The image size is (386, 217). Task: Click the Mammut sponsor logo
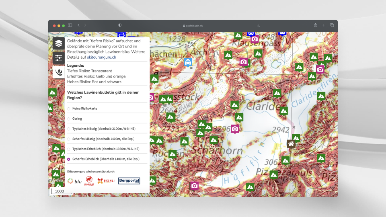coord(89,181)
